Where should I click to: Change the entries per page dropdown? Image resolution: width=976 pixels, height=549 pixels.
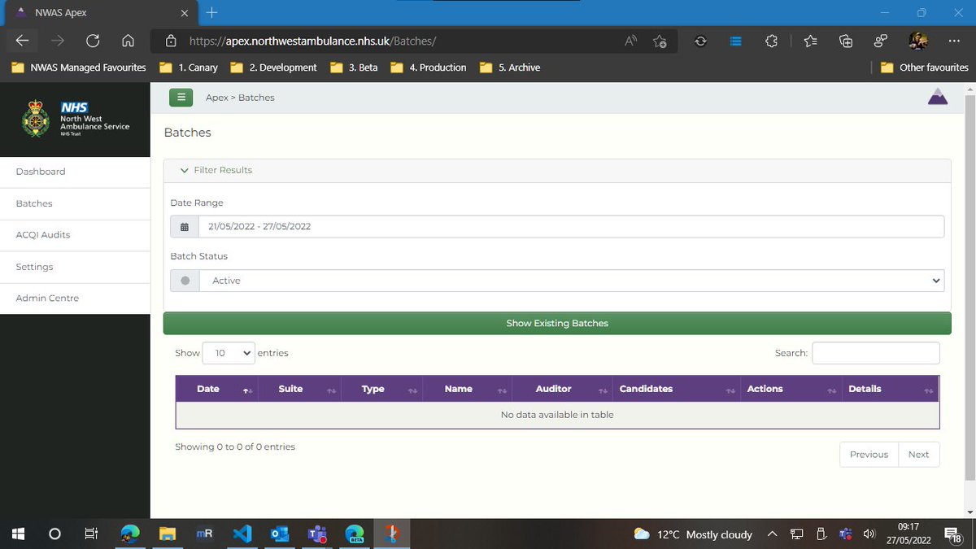(229, 353)
